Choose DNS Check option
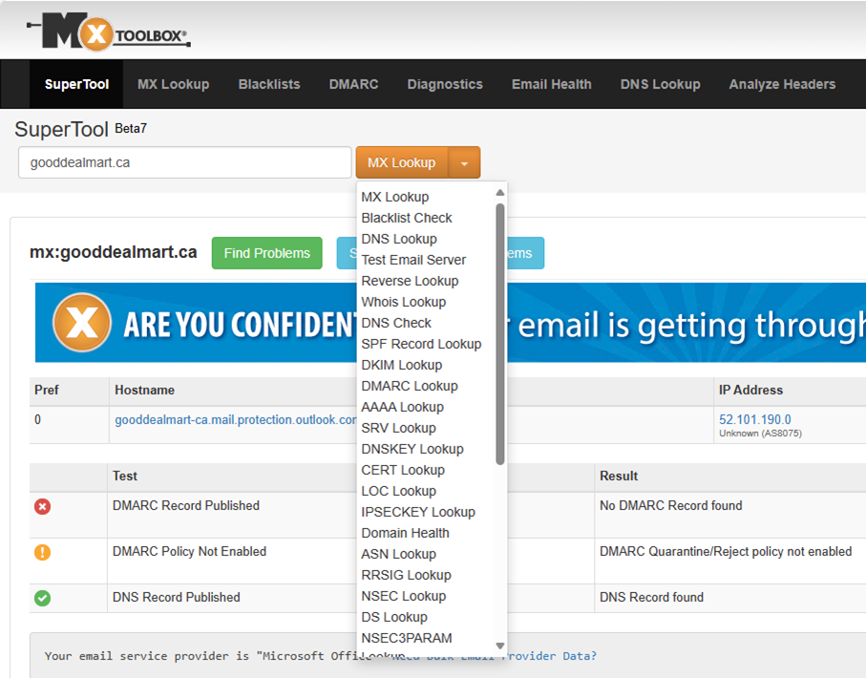 (x=396, y=324)
